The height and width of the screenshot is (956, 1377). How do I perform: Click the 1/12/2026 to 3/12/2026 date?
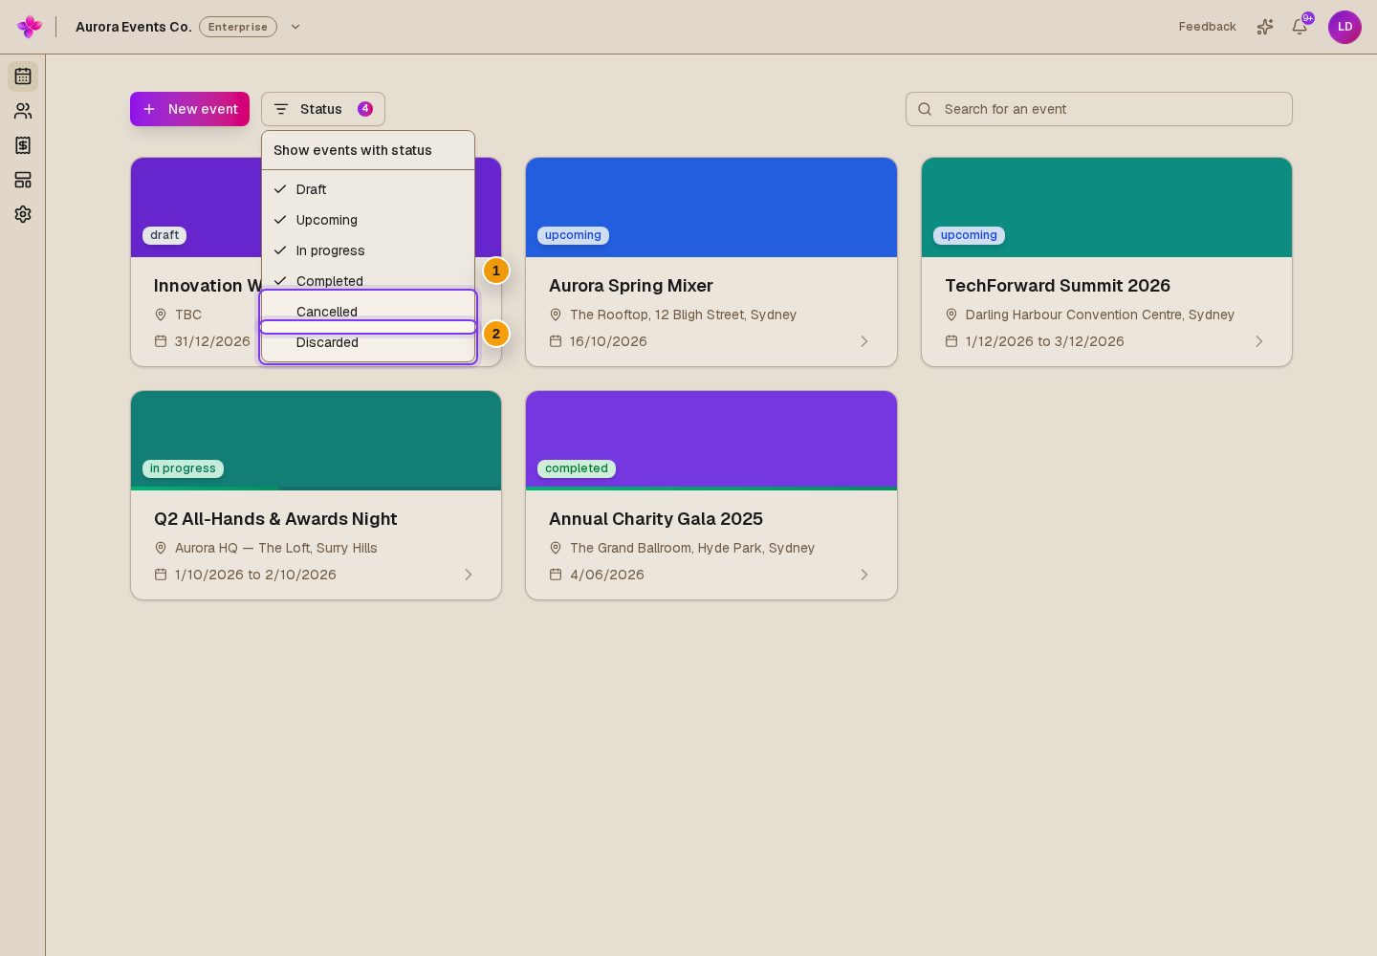(1045, 341)
